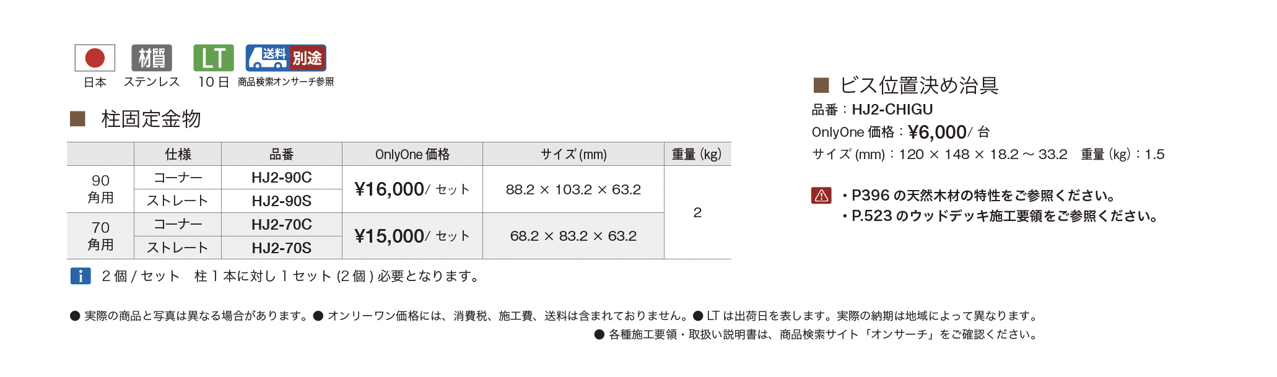
Task: Click the brown square beside ビス位置決め治具
Action: 821,85
